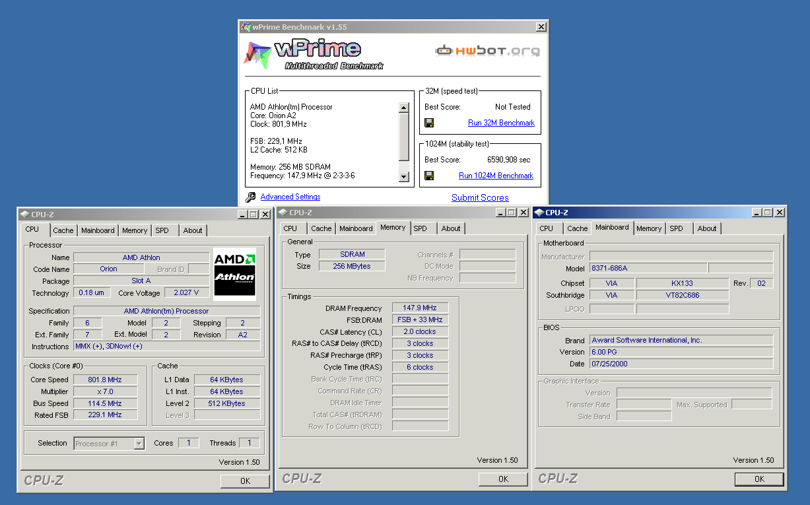Run the 1024M Benchmark

496,176
